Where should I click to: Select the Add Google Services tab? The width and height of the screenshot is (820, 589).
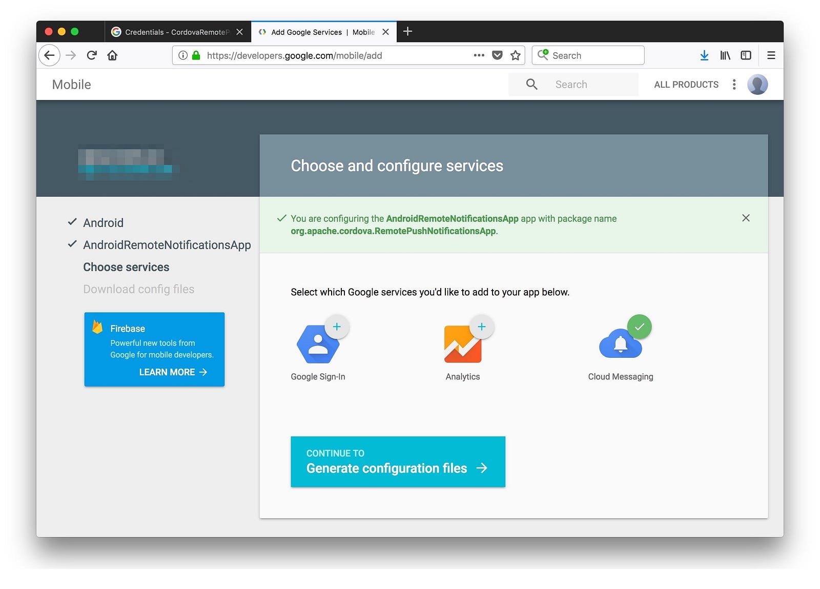pyautogui.click(x=323, y=32)
